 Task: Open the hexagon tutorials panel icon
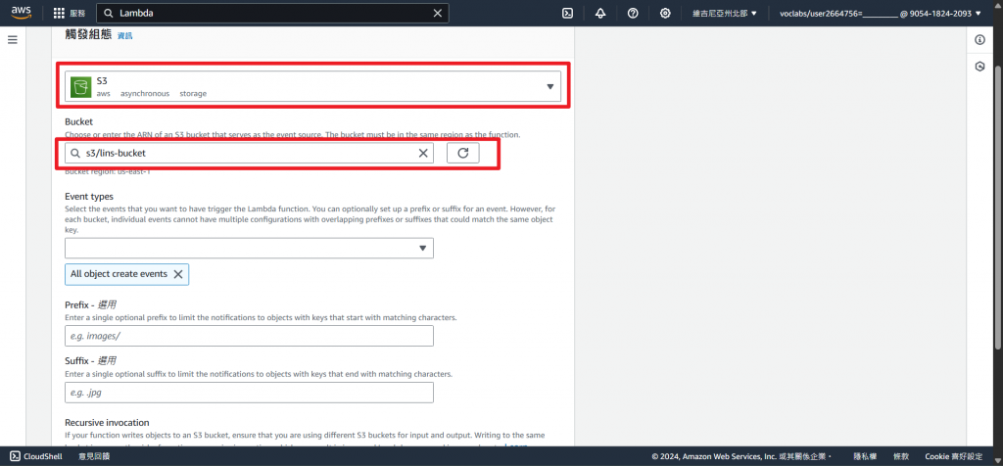point(979,67)
